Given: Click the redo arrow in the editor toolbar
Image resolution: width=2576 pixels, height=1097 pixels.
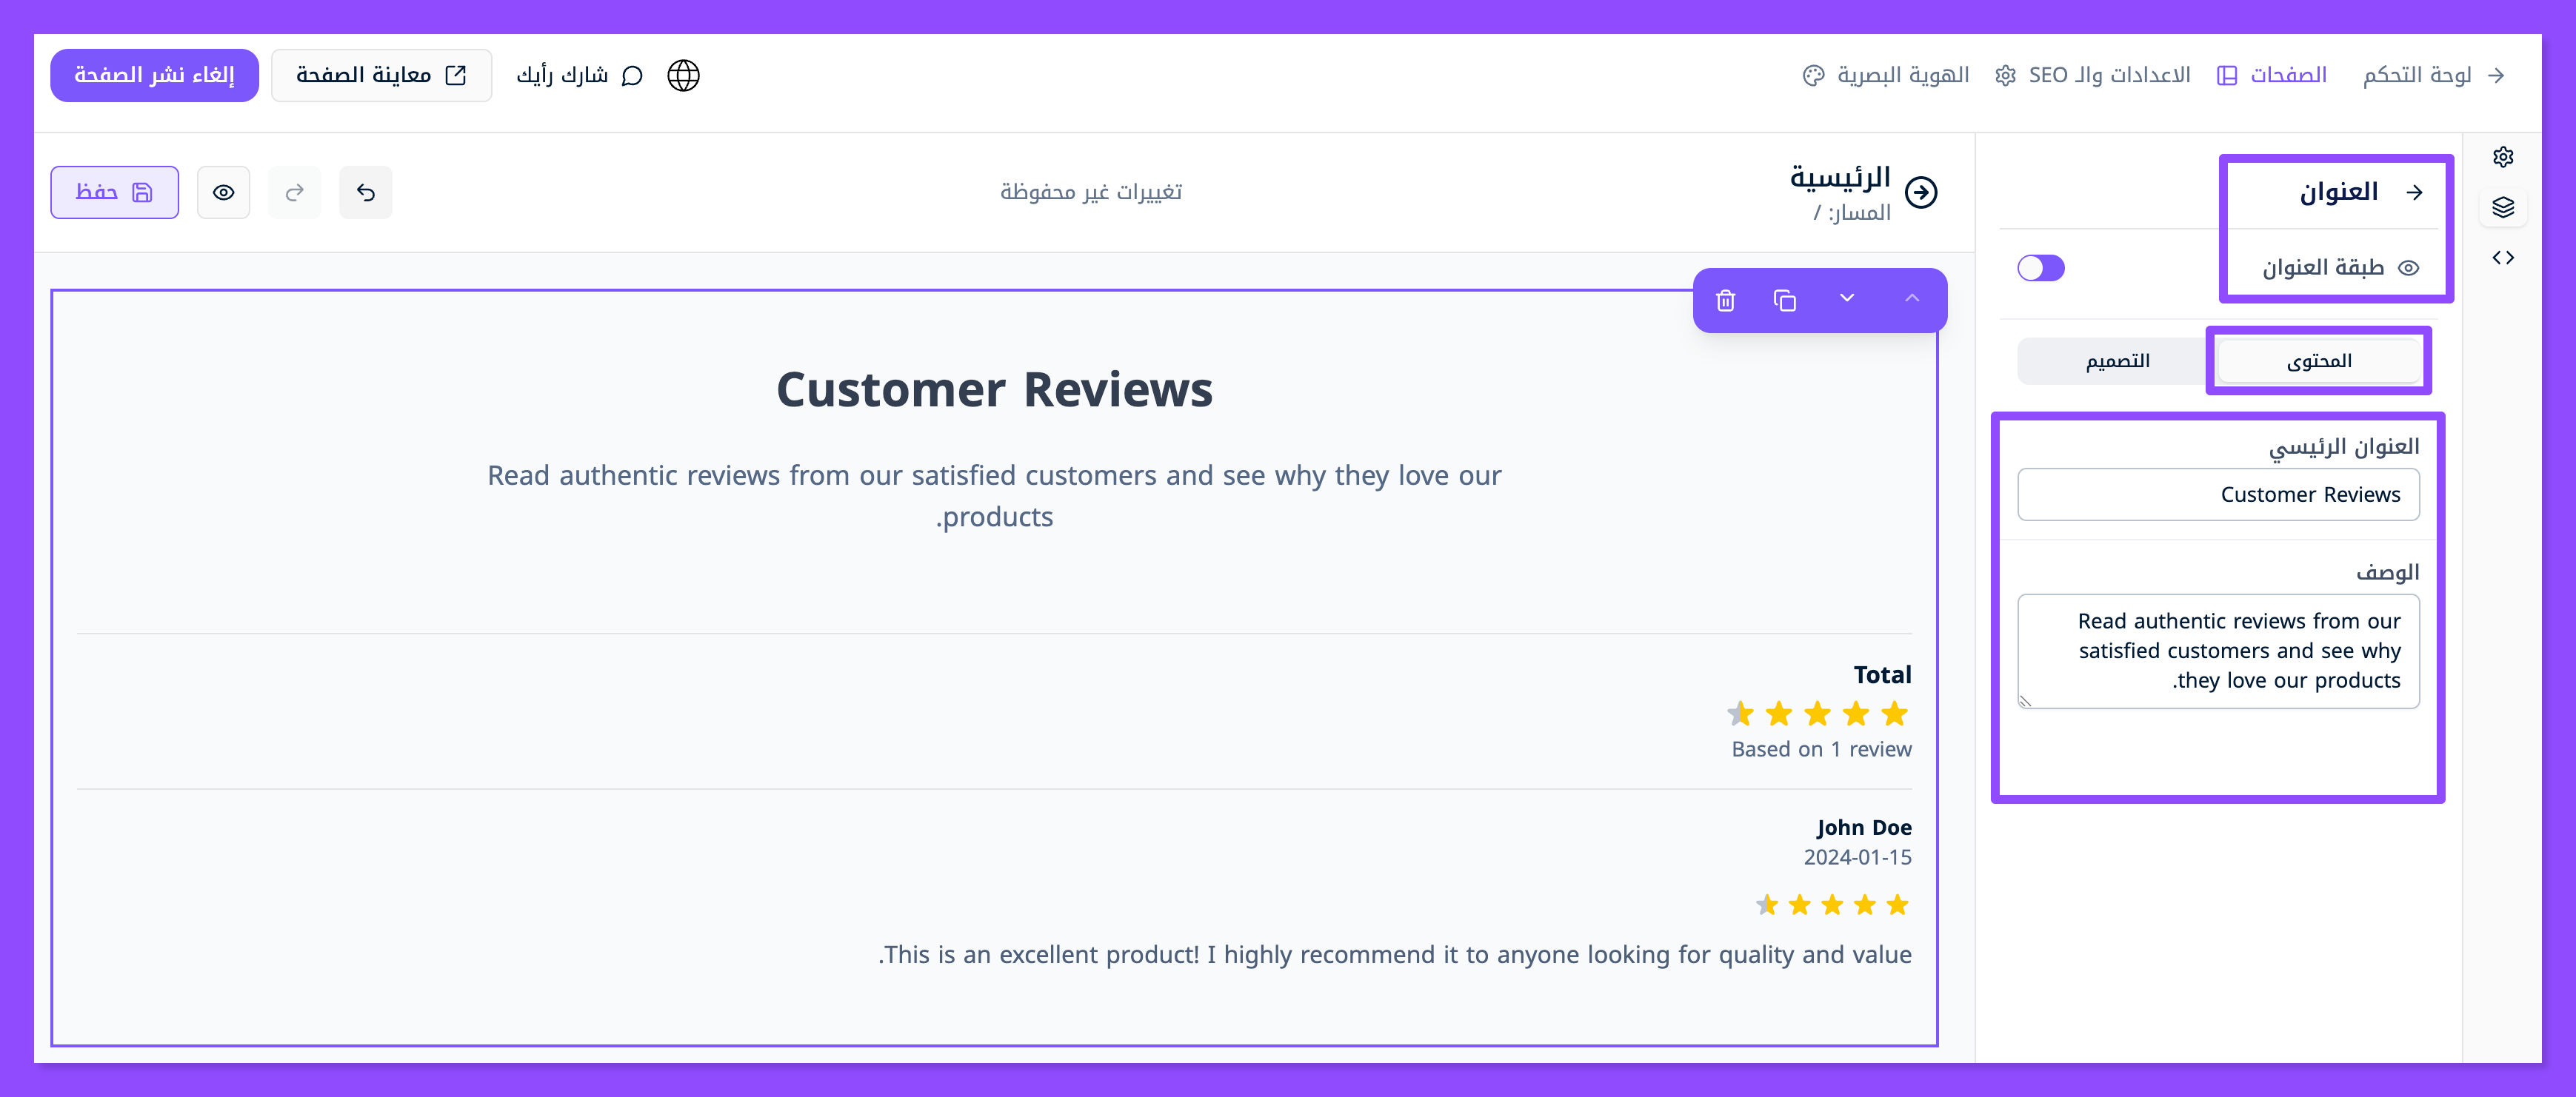Looking at the screenshot, I should (295, 192).
